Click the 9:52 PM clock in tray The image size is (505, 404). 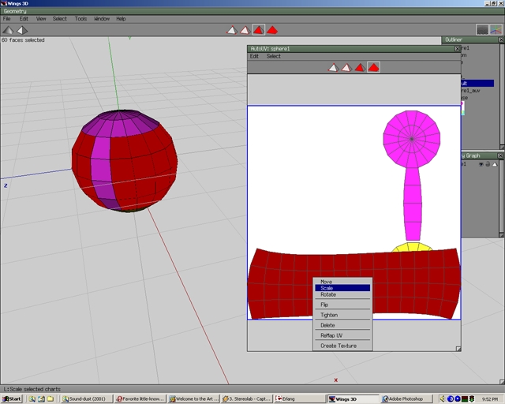(x=490, y=399)
